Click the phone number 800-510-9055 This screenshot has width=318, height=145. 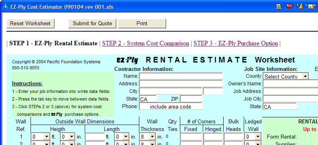click(26, 68)
